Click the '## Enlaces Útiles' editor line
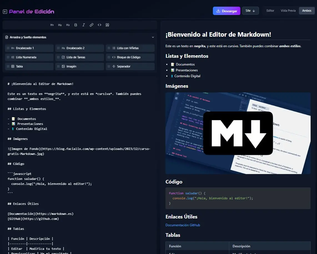The image size is (317, 254). (23, 204)
